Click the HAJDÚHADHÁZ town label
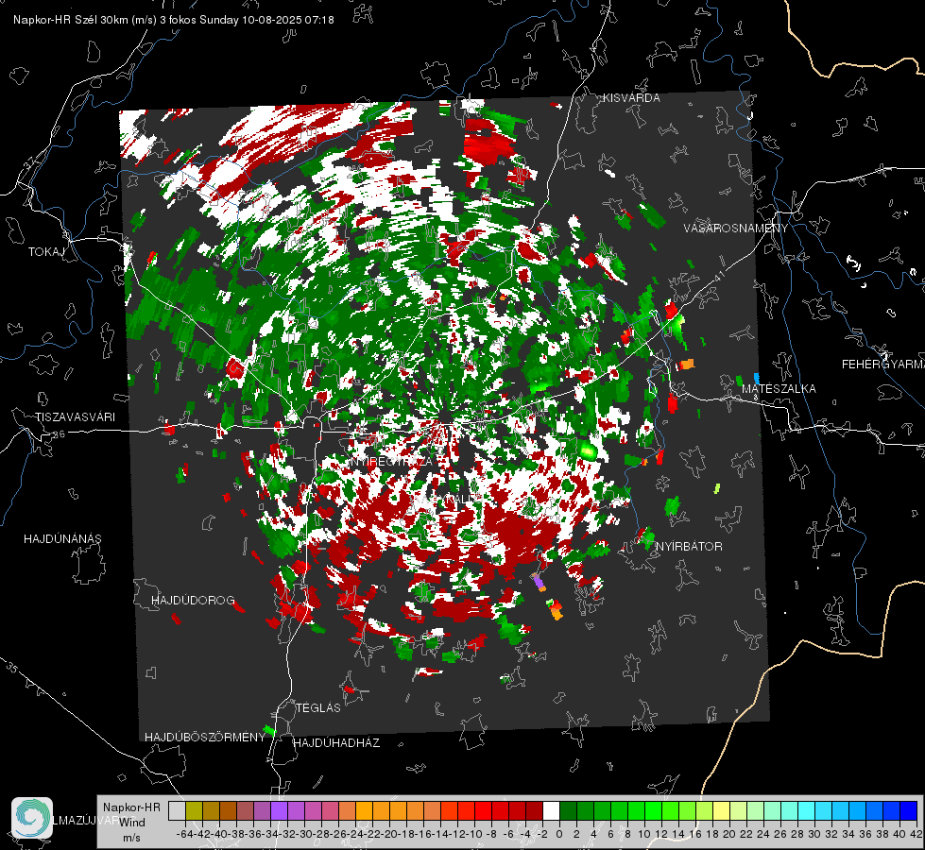Image resolution: width=925 pixels, height=850 pixels. point(336,742)
